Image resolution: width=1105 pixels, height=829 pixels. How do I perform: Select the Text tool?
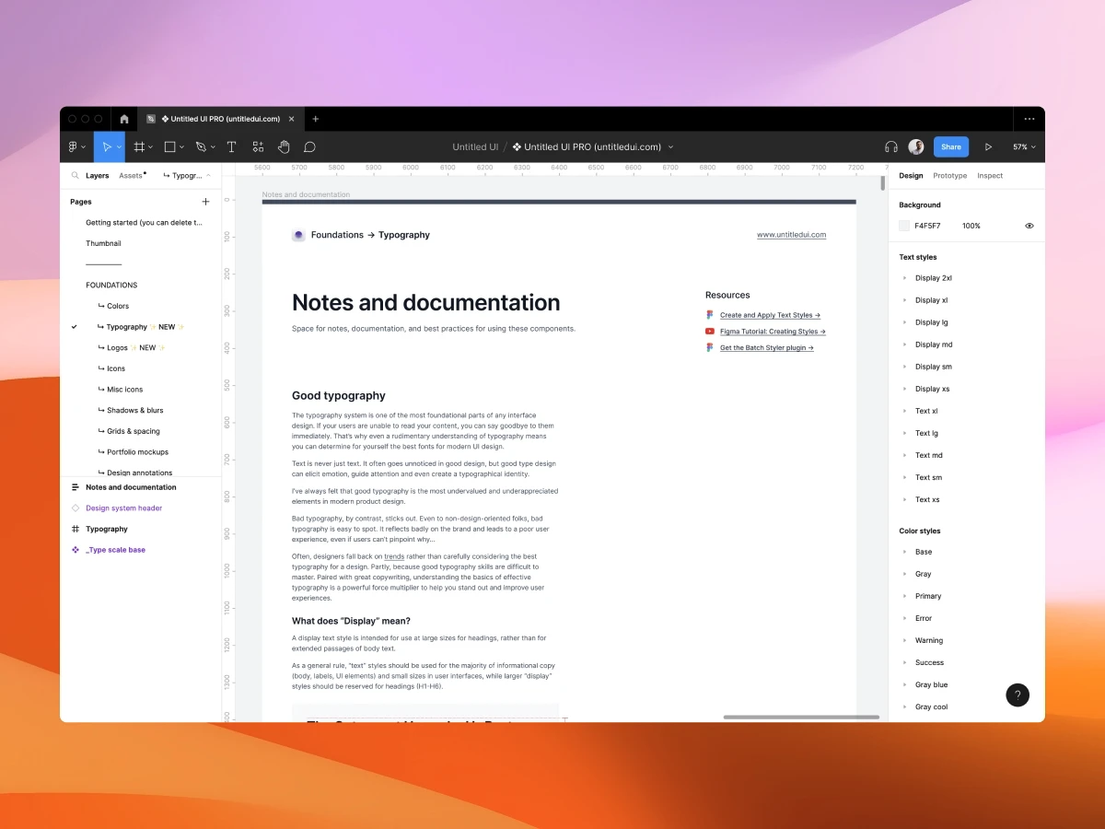231,146
